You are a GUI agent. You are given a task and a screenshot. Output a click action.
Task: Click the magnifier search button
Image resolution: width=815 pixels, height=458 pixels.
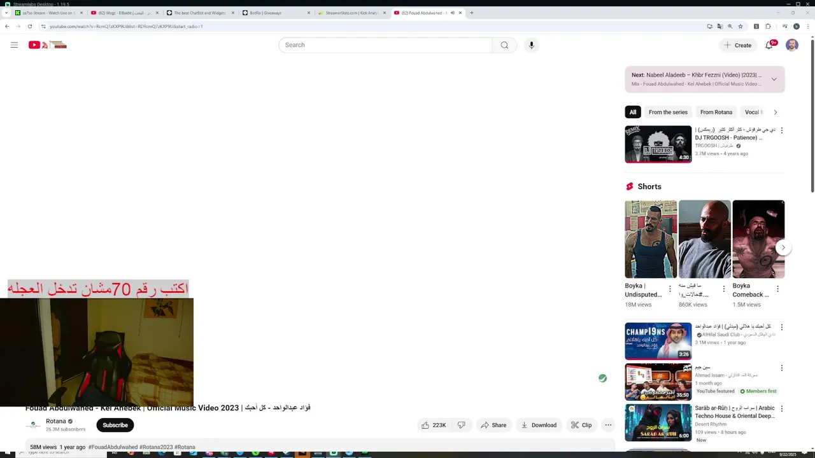click(x=504, y=45)
